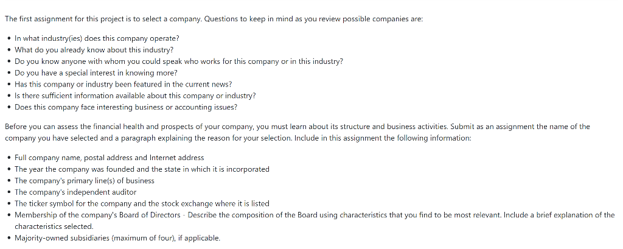This screenshot has height=249, width=623.
Task: Click the bullet about being featured in the current news
Action: [x=123, y=85]
